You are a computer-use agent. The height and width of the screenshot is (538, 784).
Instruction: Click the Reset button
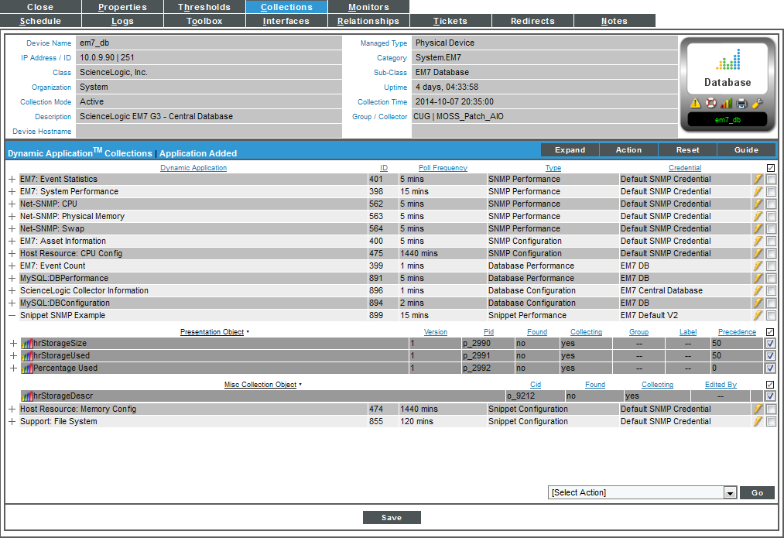(687, 150)
